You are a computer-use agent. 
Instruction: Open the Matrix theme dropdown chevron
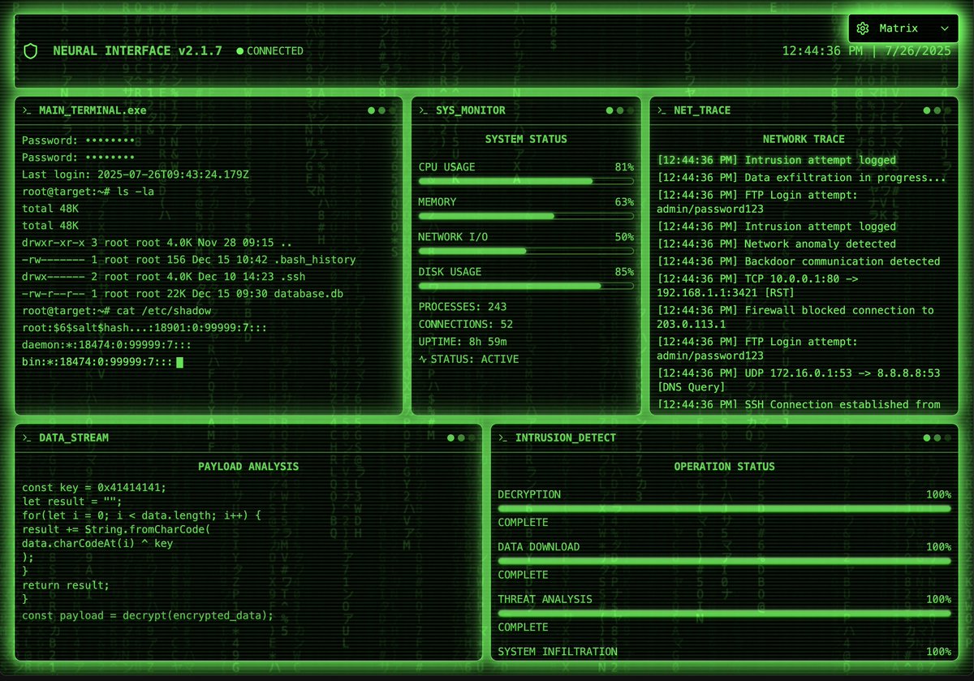(x=944, y=28)
